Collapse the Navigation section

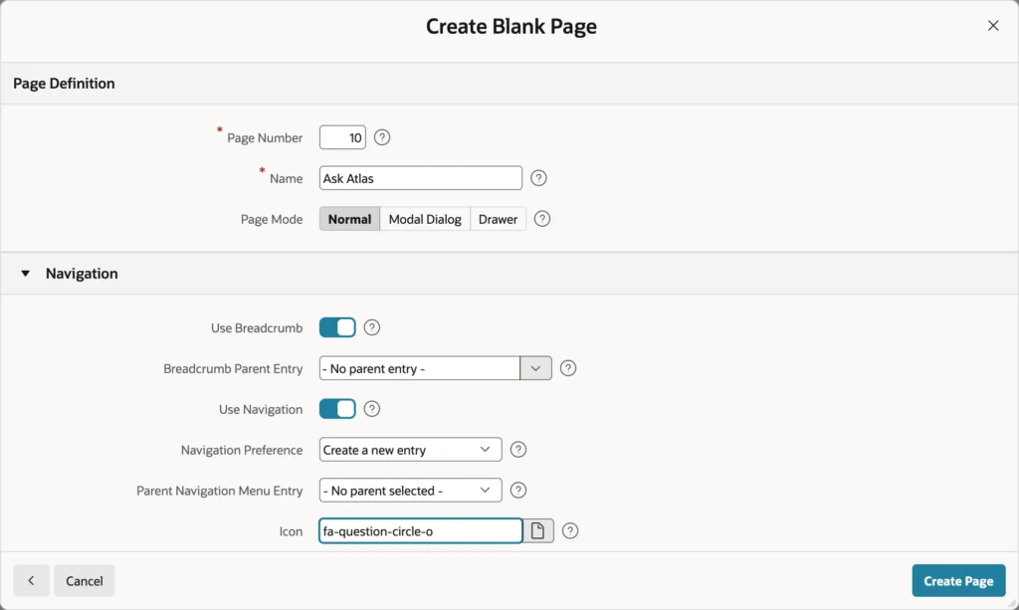(25, 274)
